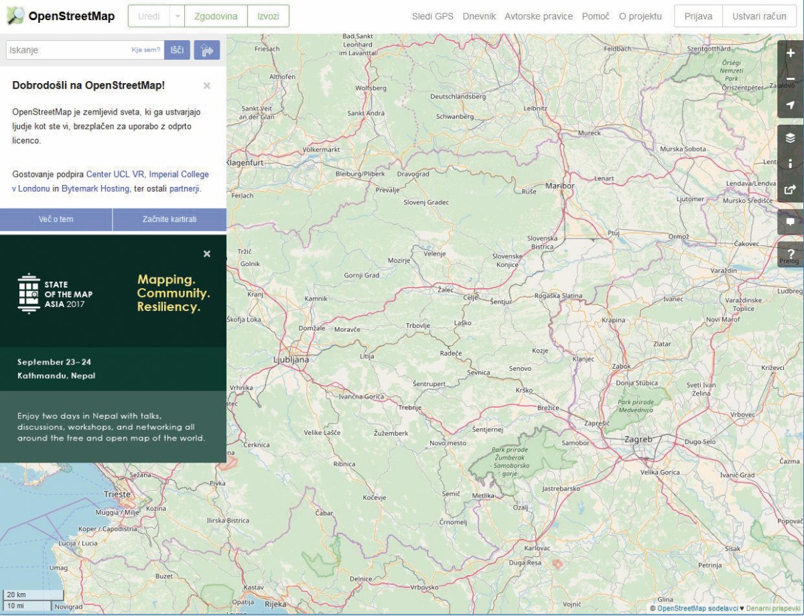Open the Center UCL VR link
The width and height of the screenshot is (804, 616).
tap(115, 174)
